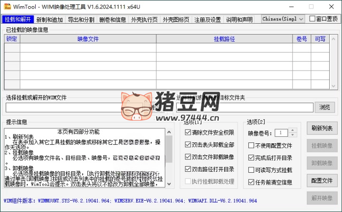Click the 浏览 button for target folder
Screen dimensions: 342x212
point(324,107)
